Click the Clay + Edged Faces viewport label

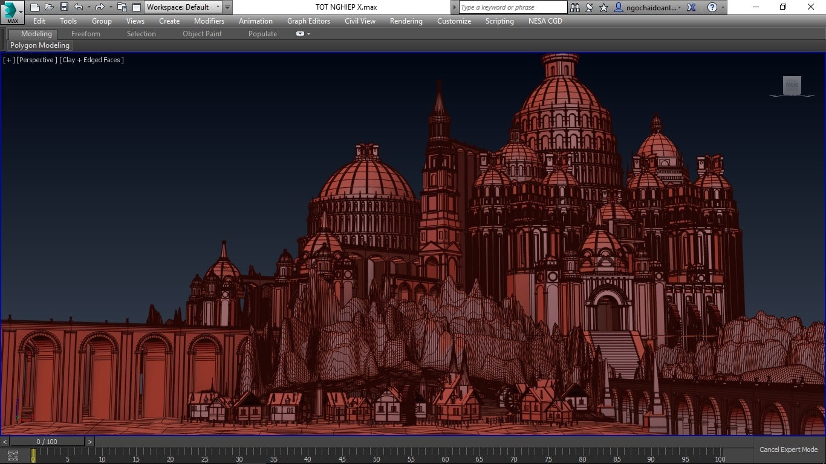tap(91, 60)
